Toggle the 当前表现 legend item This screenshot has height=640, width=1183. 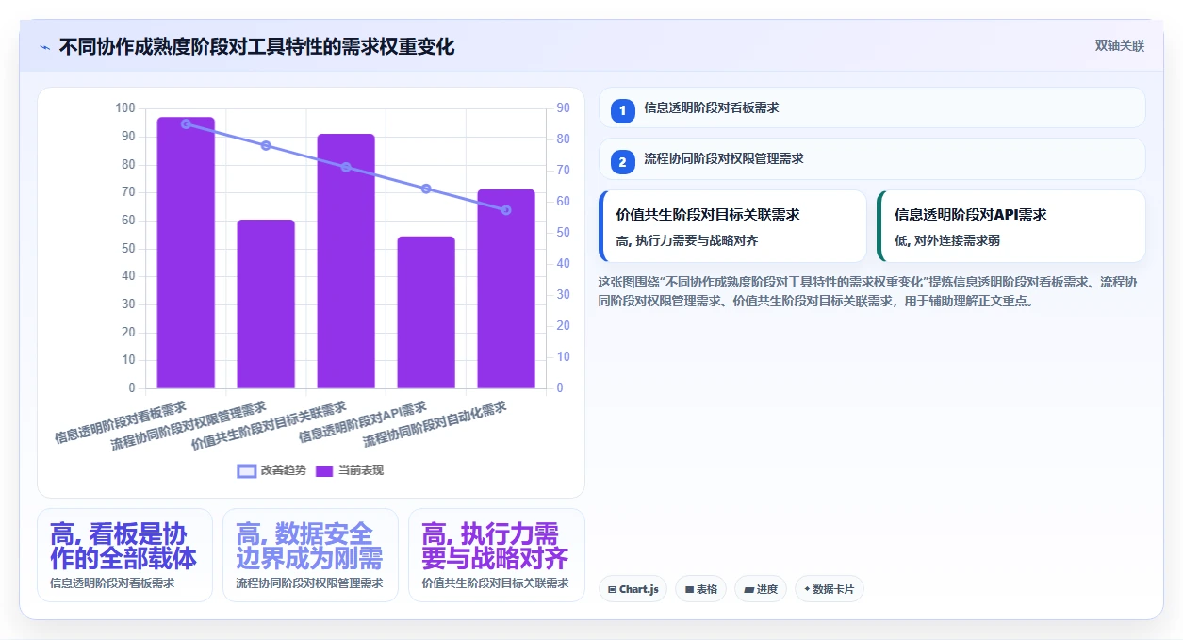pos(350,470)
